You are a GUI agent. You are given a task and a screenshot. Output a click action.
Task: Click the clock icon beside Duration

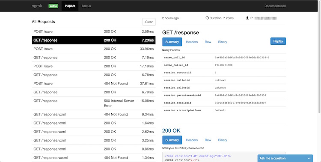click(x=207, y=18)
